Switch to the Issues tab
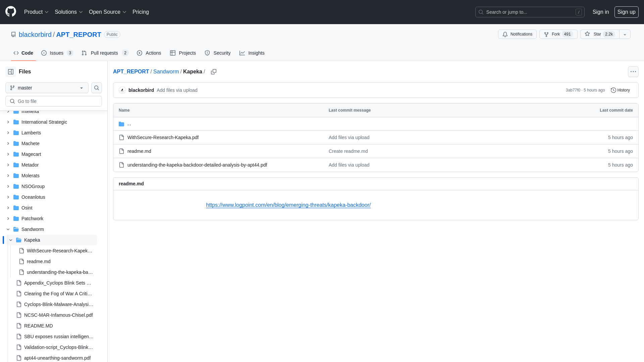The image size is (644, 362). point(57,53)
